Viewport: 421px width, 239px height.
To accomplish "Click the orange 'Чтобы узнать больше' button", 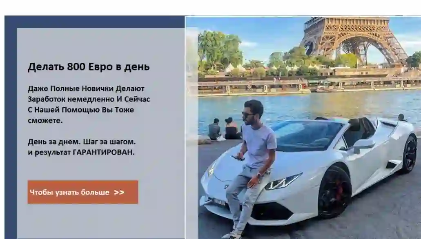I will [x=83, y=192].
